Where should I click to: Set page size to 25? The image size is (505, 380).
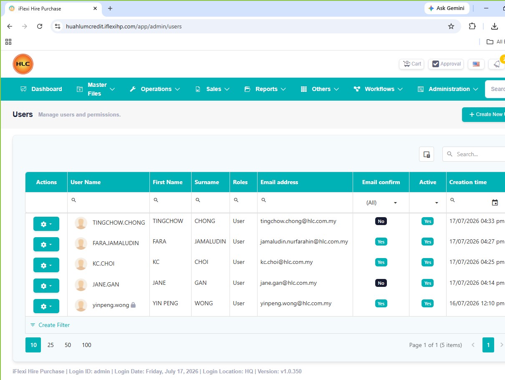click(50, 345)
